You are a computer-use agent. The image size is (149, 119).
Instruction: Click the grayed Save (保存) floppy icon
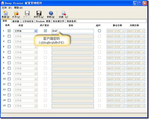27,13
